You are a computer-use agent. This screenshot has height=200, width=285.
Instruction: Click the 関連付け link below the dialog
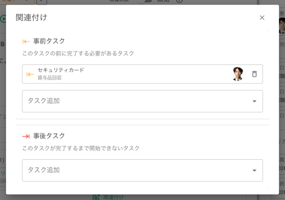click(x=113, y=197)
